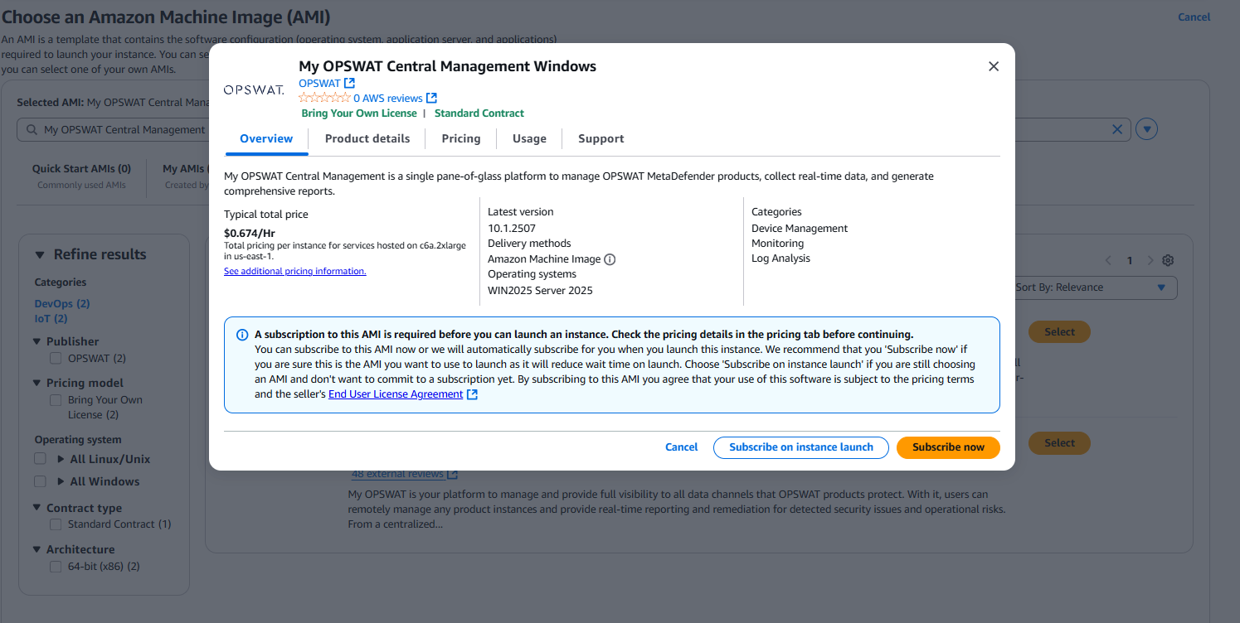The height and width of the screenshot is (623, 1240).
Task: Click the DevOps (2) category link
Action: coord(62,304)
